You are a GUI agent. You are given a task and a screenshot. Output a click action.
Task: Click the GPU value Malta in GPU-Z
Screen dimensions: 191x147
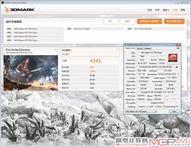tap(142, 56)
